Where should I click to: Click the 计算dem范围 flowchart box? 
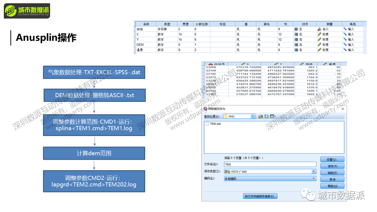tap(94, 153)
